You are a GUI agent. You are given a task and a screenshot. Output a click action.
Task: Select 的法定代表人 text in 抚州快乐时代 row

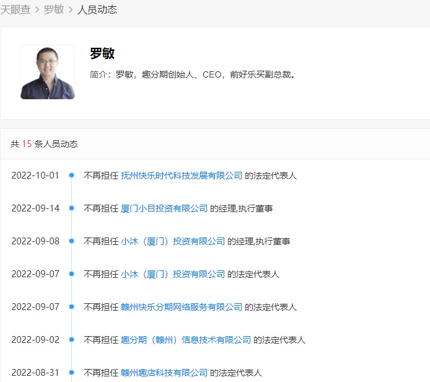(x=271, y=175)
